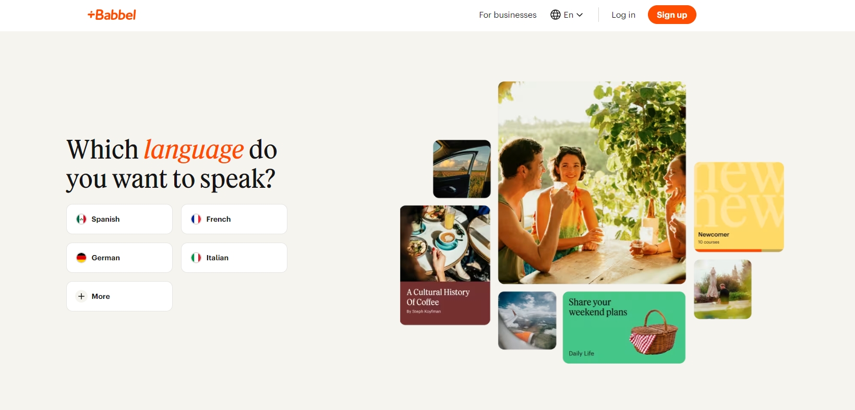Image resolution: width=855 pixels, height=410 pixels.
Task: Click the plus icon beside More
Action: (x=81, y=296)
